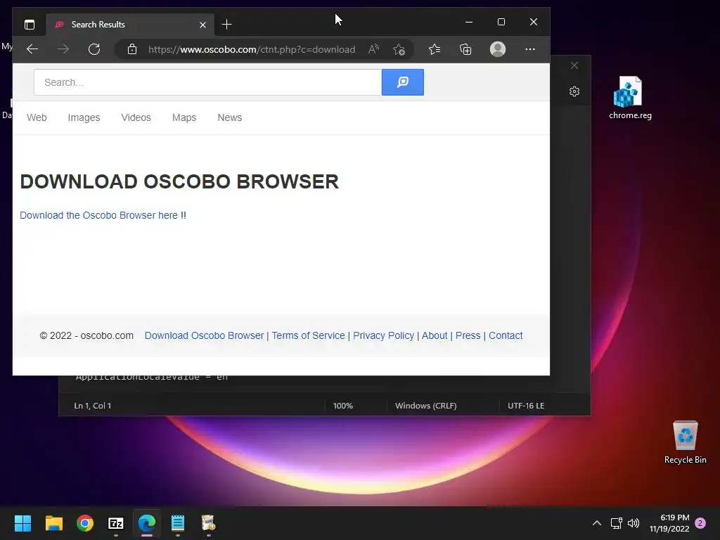
Task: Open the About footer link
Action: click(x=435, y=335)
